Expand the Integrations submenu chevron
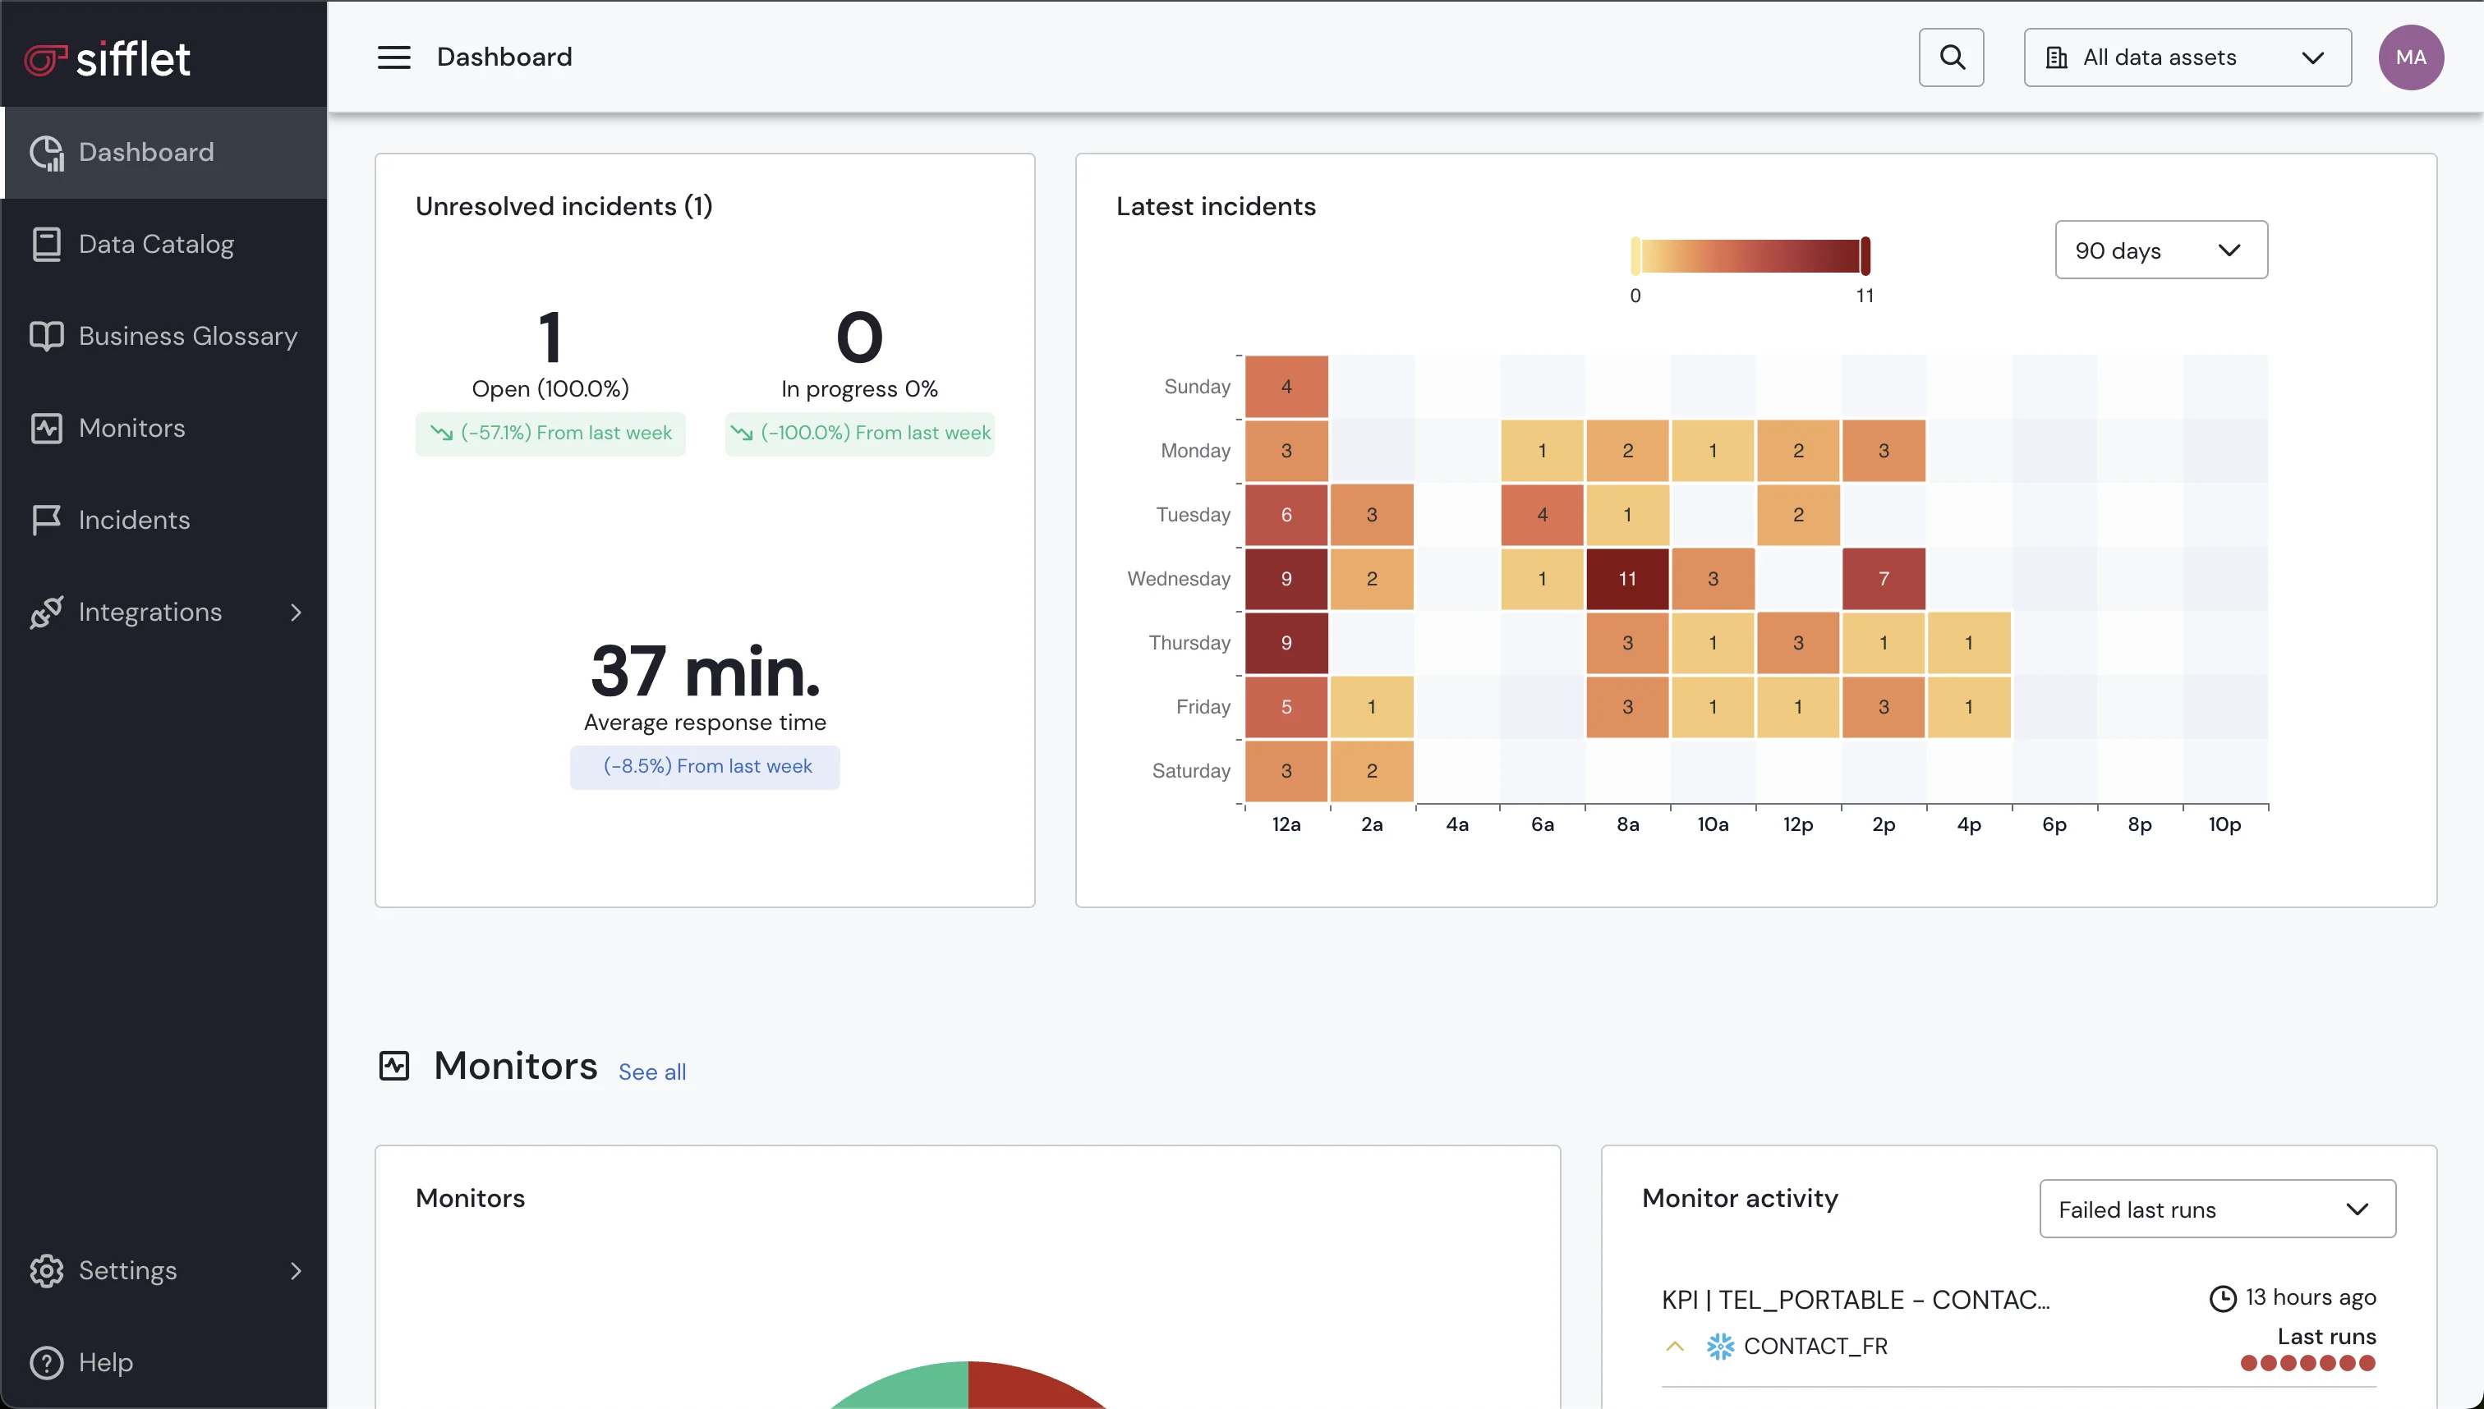The image size is (2484, 1409). [x=297, y=612]
